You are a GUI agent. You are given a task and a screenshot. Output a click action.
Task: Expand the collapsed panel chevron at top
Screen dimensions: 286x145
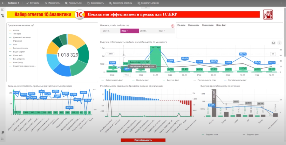coord(146,8)
